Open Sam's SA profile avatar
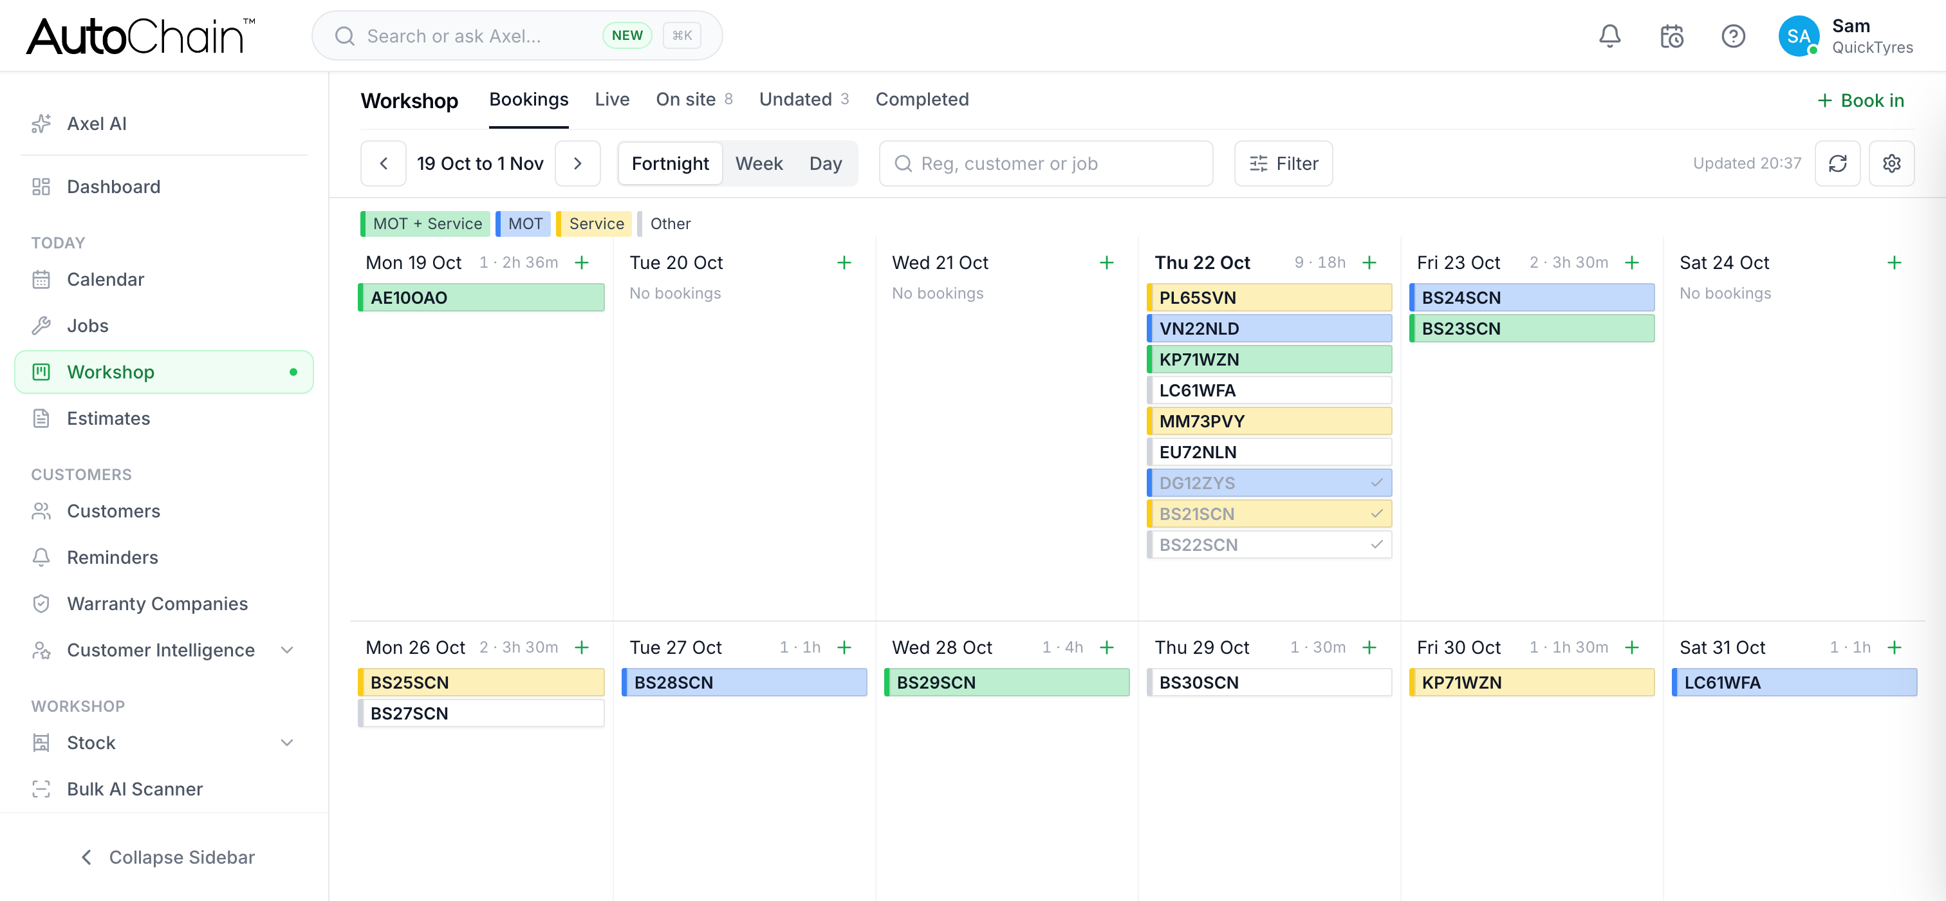This screenshot has width=1946, height=901. coord(1798,35)
